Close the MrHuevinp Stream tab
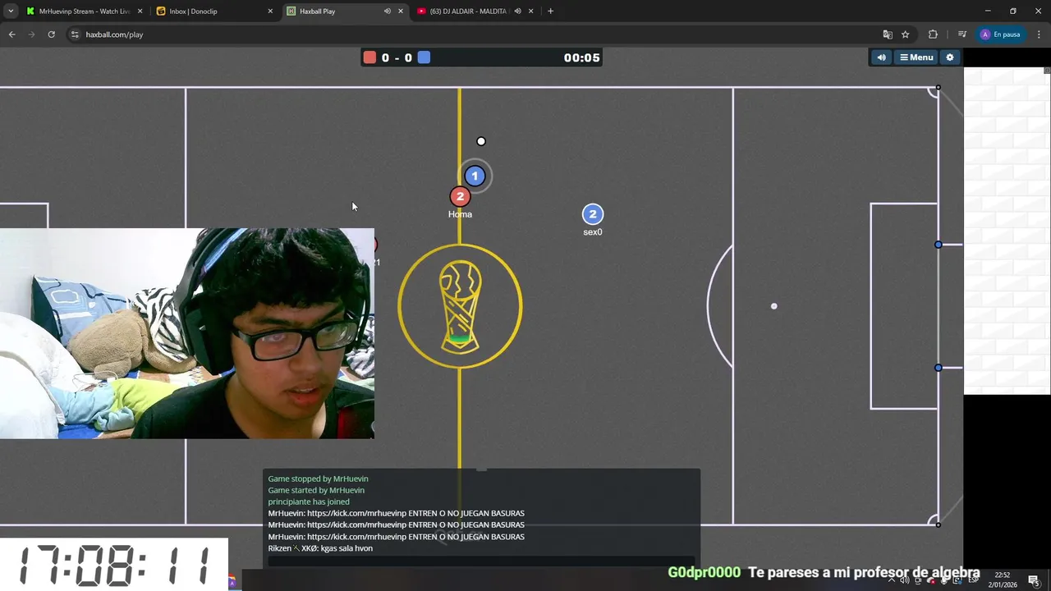Image resolution: width=1051 pixels, height=591 pixels. [140, 11]
